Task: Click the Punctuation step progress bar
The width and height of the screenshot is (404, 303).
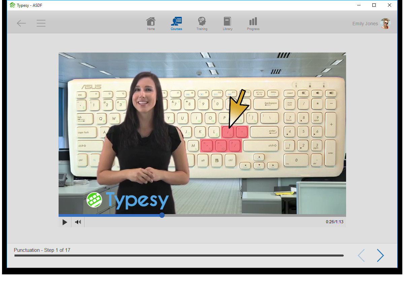Action: (179, 256)
